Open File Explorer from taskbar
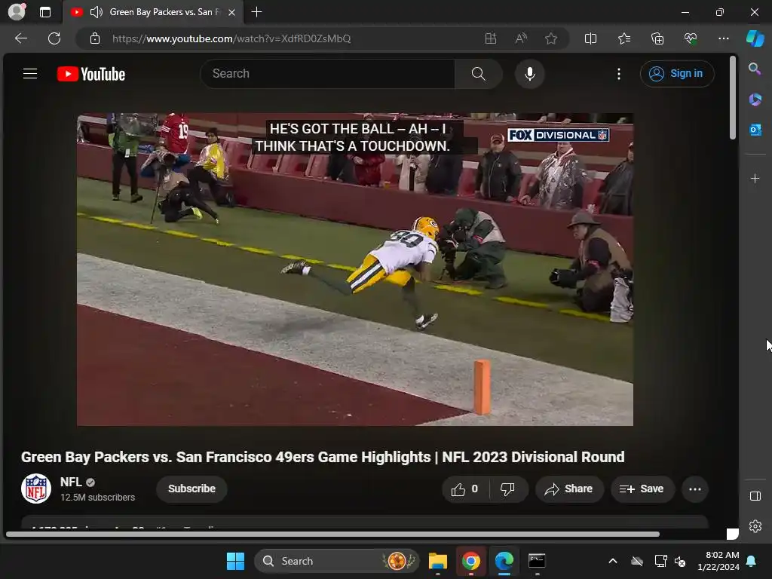 pyautogui.click(x=438, y=561)
